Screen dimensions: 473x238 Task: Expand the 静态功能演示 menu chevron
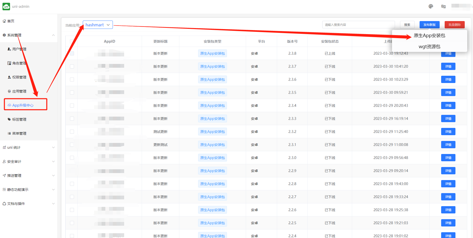[53, 190]
